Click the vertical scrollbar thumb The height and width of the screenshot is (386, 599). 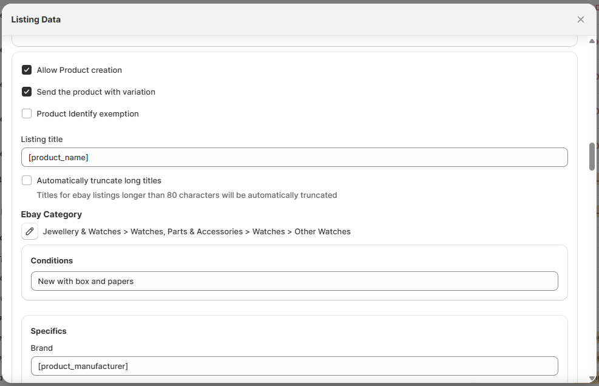pyautogui.click(x=592, y=157)
